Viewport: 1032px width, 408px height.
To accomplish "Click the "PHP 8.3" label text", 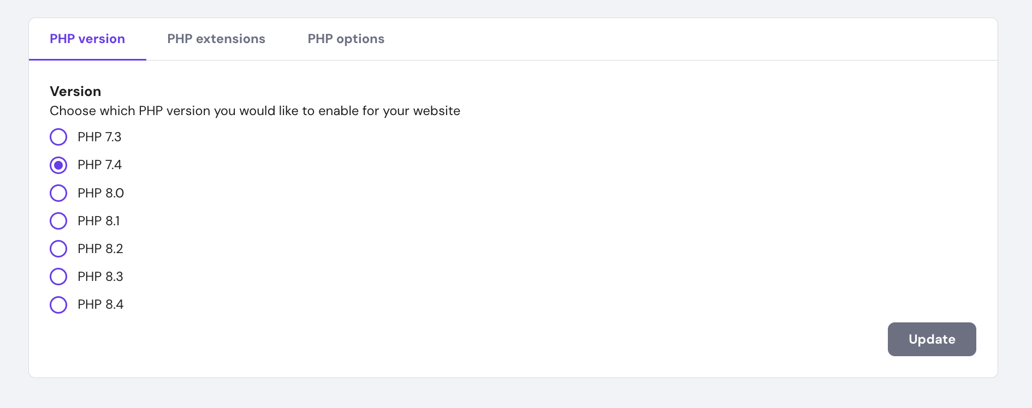I will click(100, 277).
